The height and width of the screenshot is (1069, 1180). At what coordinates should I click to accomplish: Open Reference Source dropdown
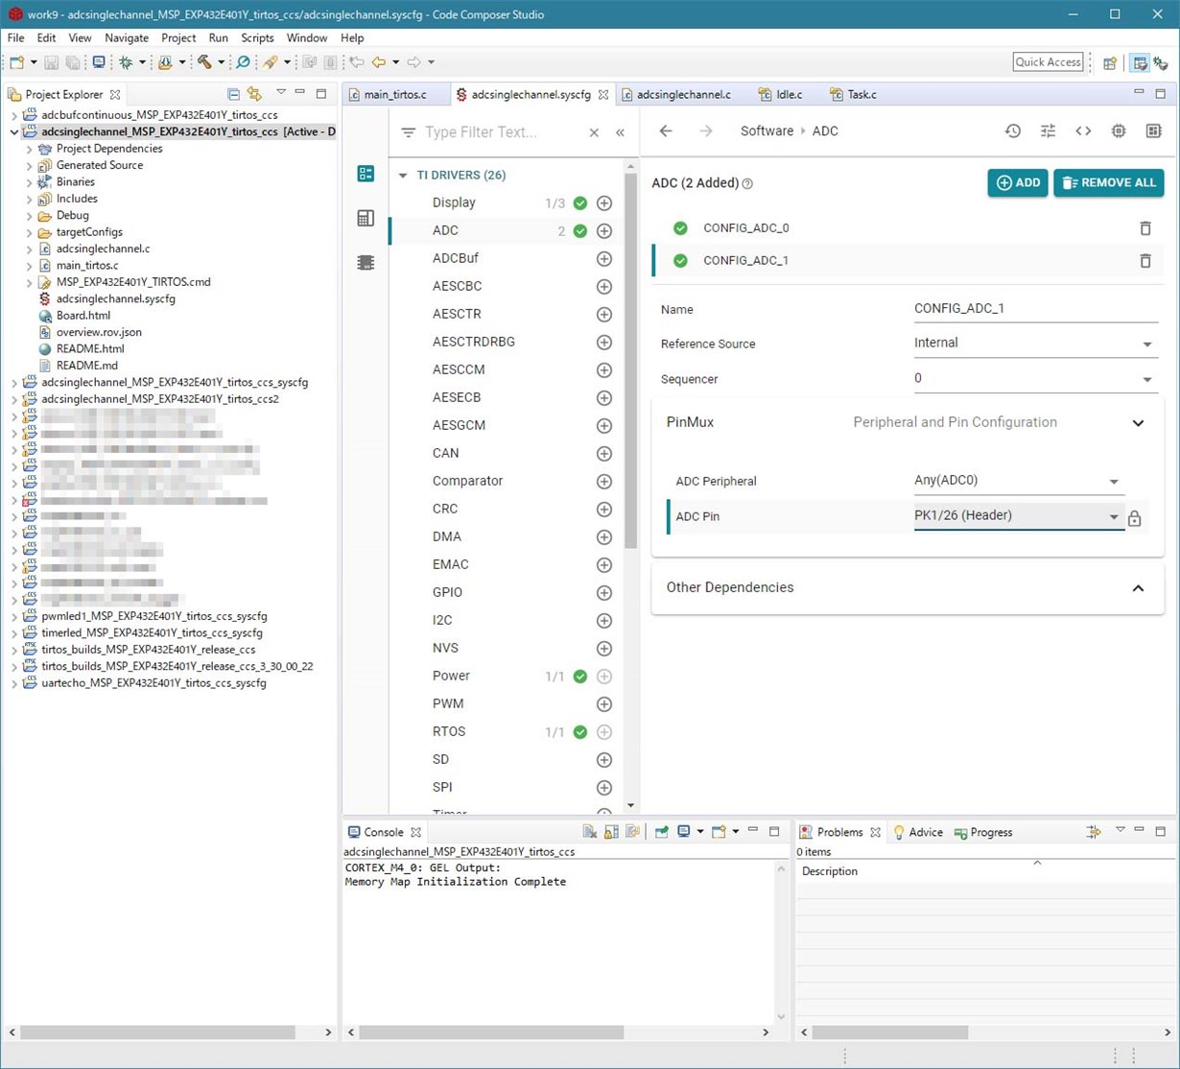pos(1034,344)
